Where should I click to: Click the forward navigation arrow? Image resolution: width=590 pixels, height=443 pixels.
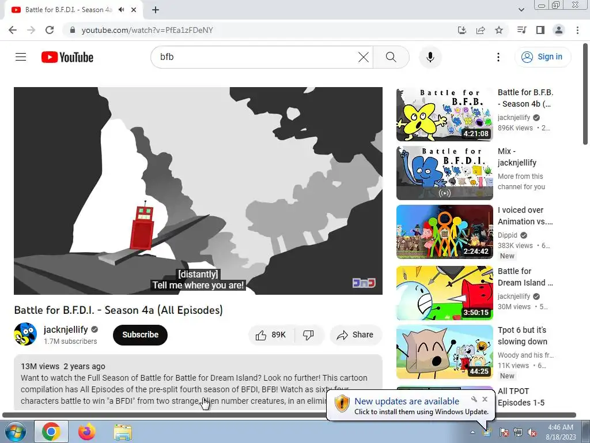click(31, 30)
